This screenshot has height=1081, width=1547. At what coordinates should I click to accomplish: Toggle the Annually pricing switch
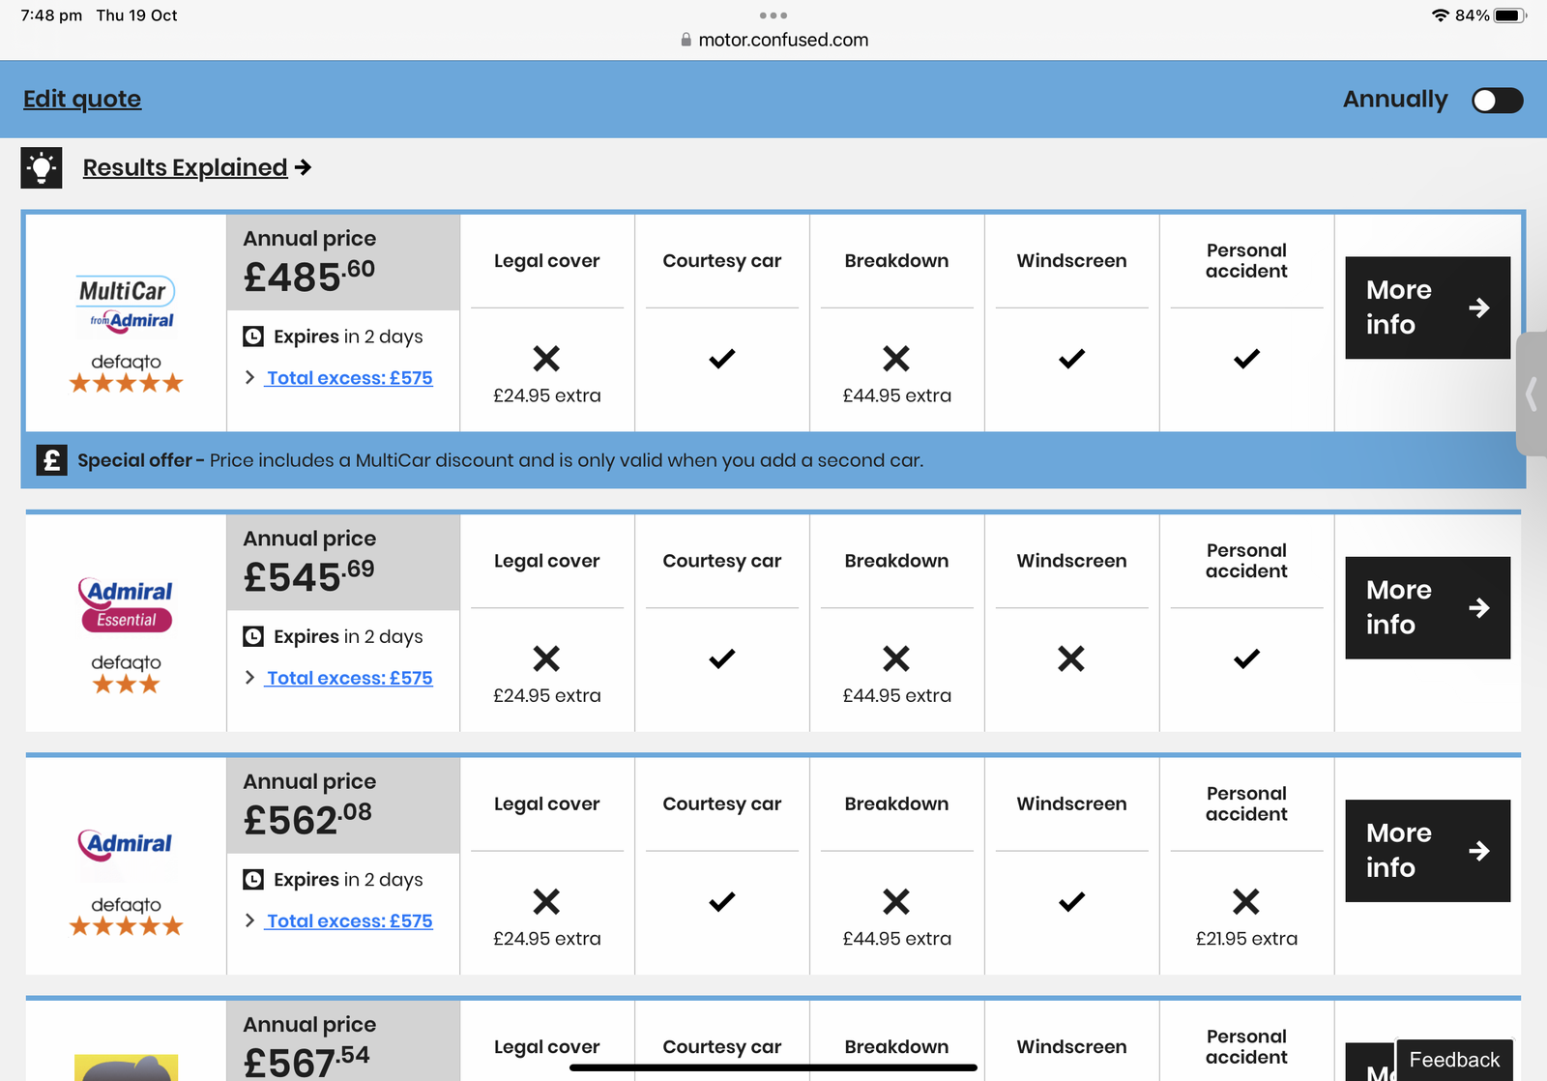coord(1497,101)
